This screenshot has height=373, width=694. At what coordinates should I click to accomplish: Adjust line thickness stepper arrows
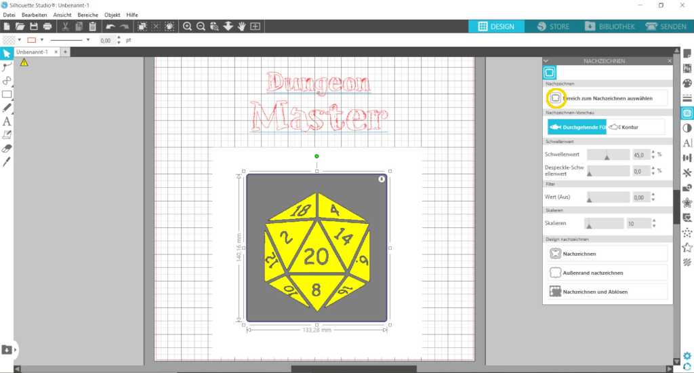point(119,40)
